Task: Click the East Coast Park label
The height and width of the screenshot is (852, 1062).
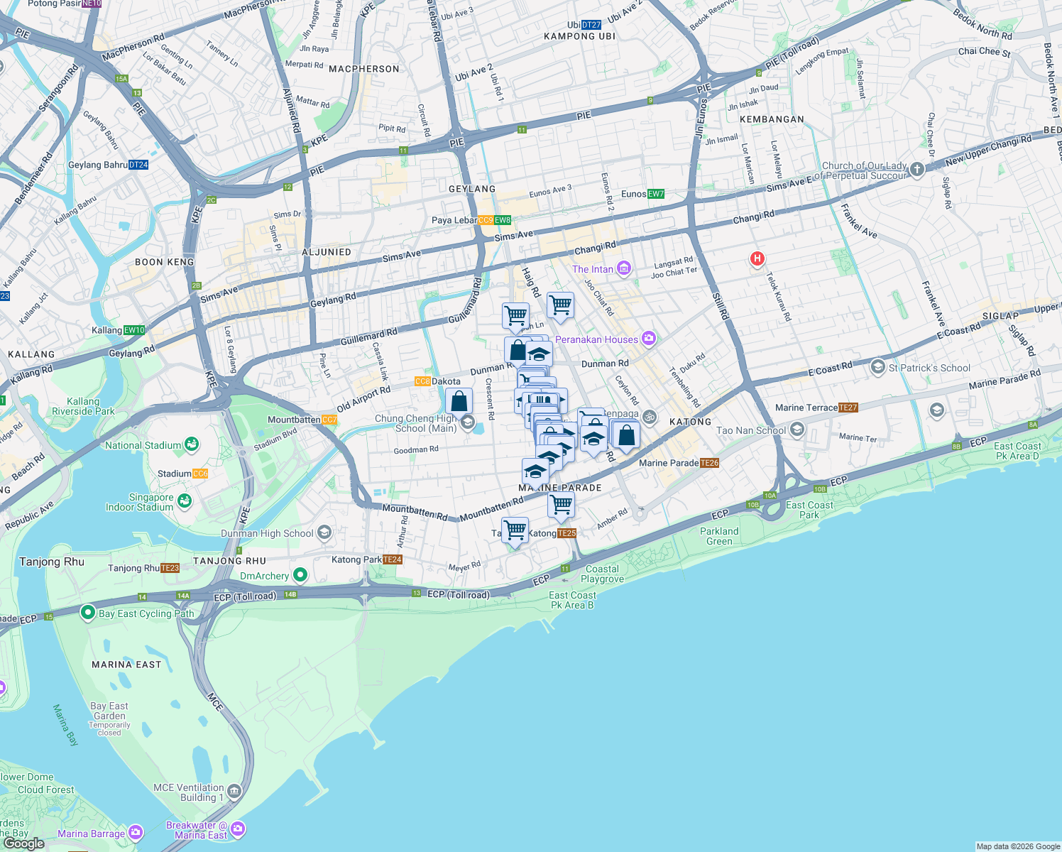Action: [x=809, y=510]
